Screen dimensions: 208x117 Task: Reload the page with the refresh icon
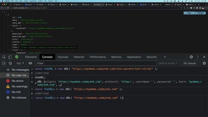pos(8,8)
